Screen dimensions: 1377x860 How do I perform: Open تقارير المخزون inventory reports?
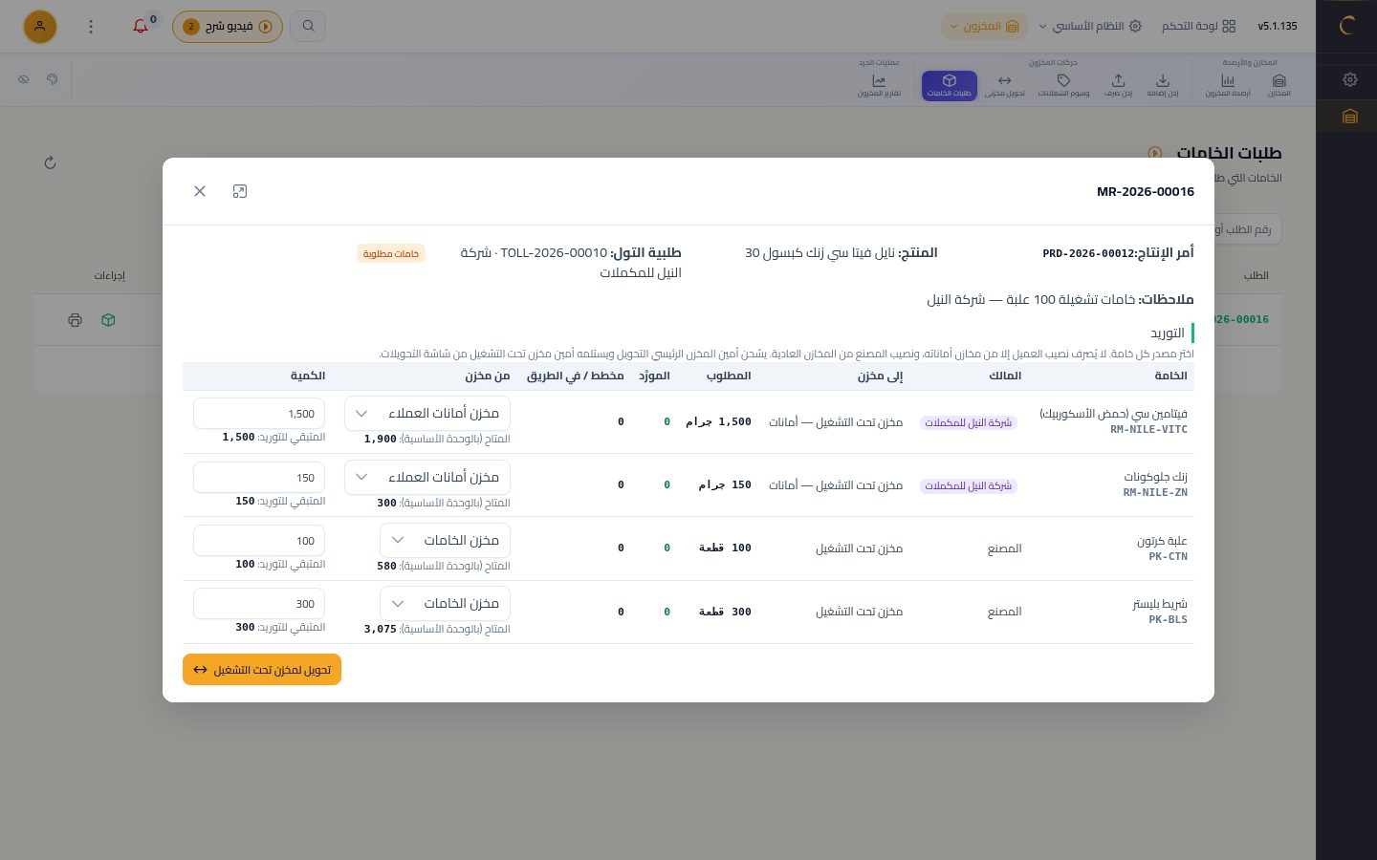point(879,85)
